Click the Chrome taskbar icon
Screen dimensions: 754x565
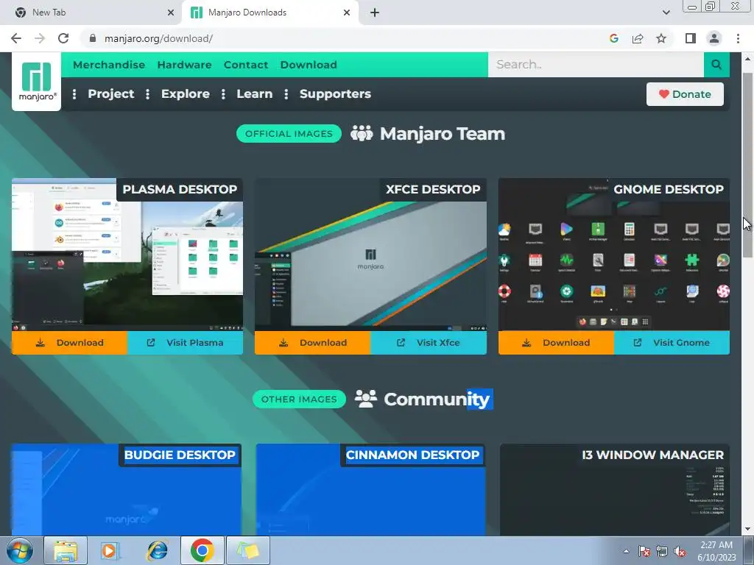point(202,550)
